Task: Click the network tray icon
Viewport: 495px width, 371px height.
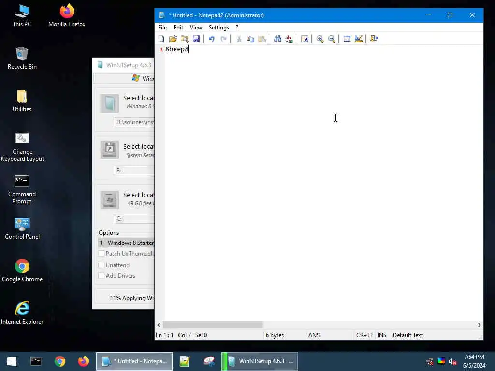Action: tap(430, 361)
